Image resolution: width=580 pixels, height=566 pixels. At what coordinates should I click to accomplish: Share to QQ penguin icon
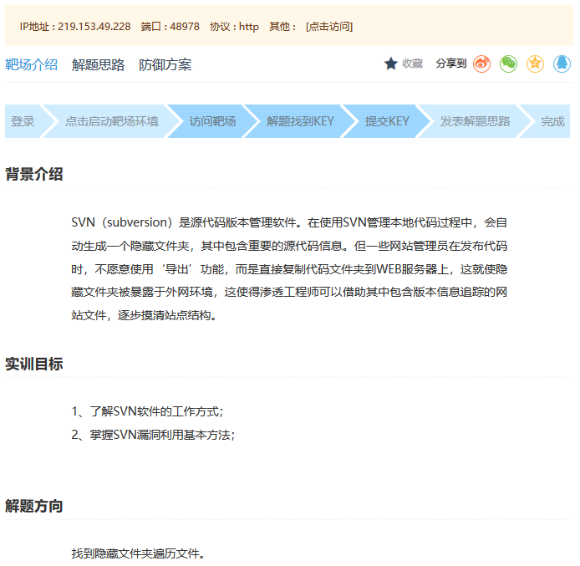point(562,64)
